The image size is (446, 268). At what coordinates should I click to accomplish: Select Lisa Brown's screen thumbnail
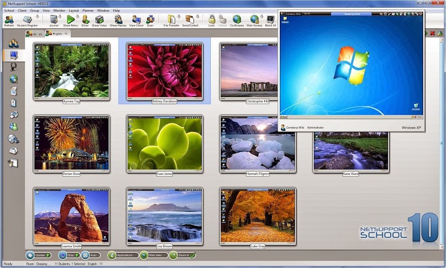click(164, 217)
